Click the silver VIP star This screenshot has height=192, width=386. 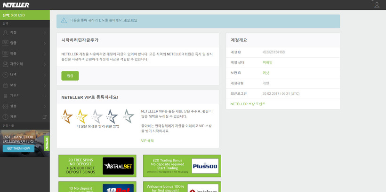[x=97, y=116]
